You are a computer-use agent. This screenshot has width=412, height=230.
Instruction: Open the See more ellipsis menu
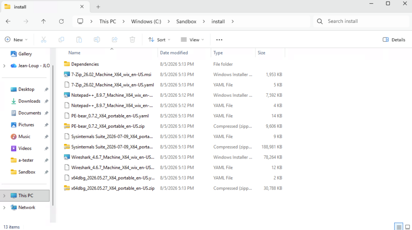coord(219,40)
